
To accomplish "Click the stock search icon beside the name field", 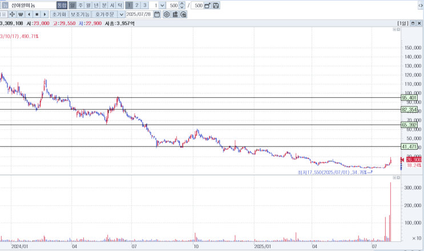I will click(x=5, y=5).
